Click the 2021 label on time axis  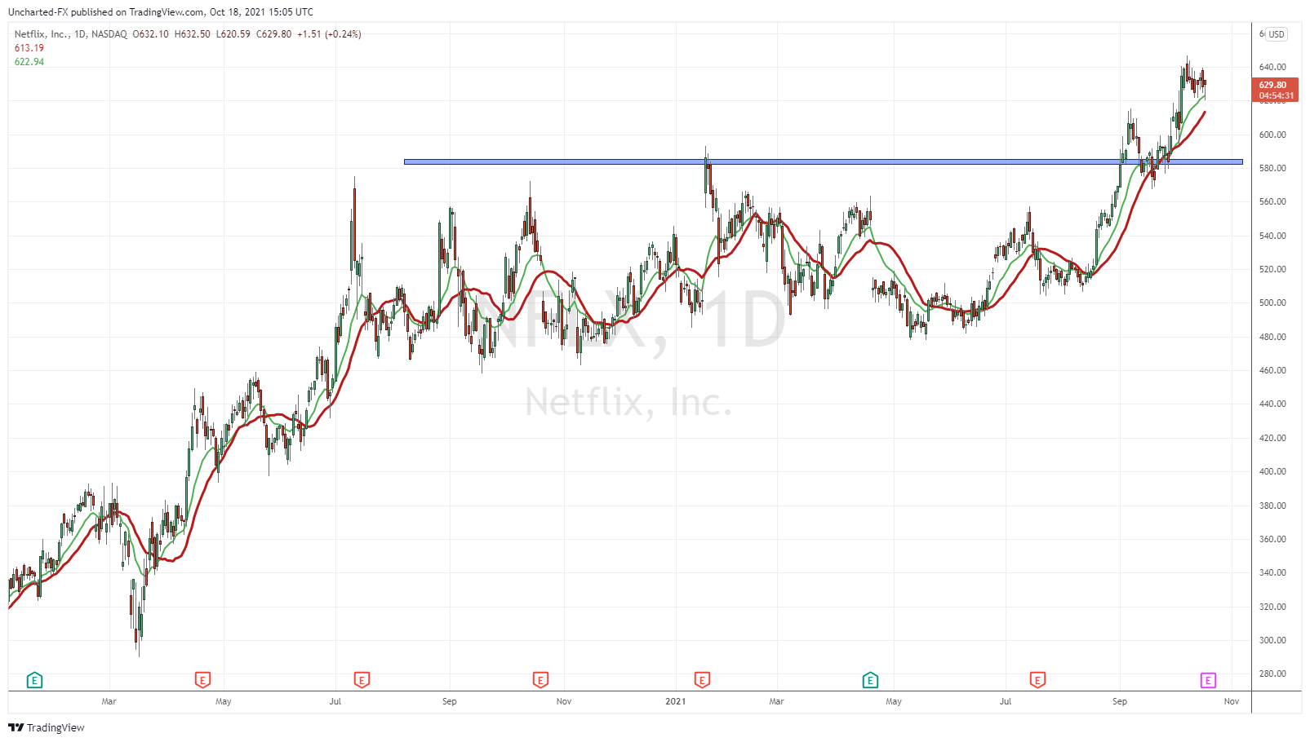tap(676, 701)
